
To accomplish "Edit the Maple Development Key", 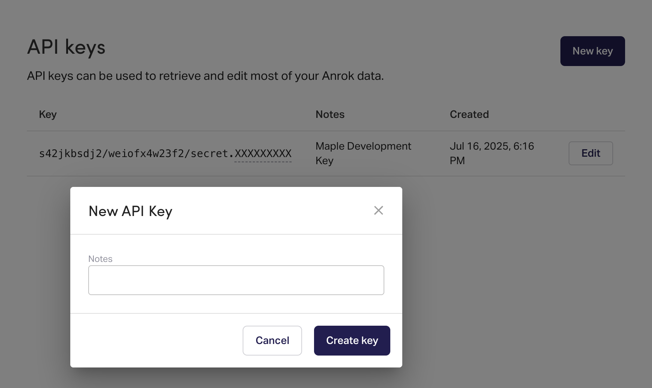I will tap(590, 153).
